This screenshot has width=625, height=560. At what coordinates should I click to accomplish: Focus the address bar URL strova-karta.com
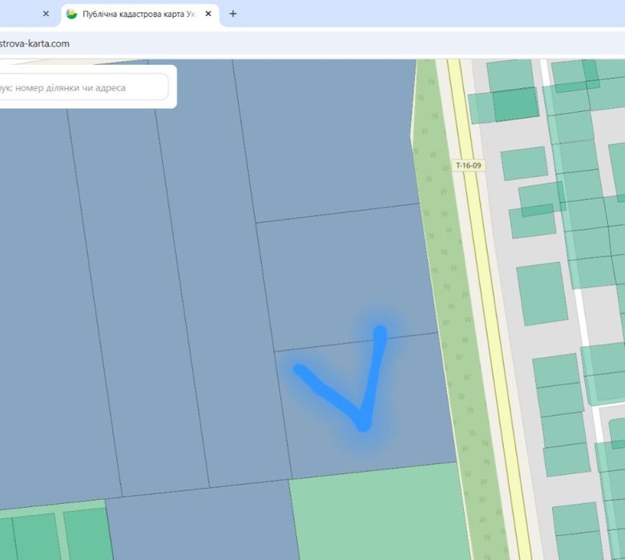coord(34,43)
